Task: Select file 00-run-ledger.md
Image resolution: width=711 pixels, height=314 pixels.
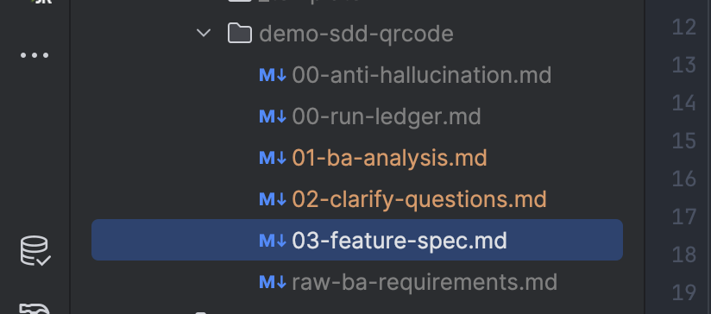Action: [387, 117]
